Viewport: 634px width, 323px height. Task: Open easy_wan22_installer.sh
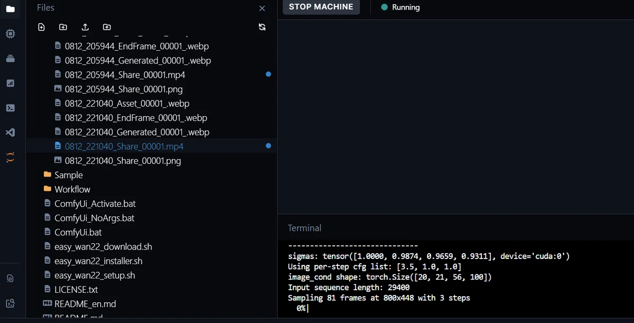98,261
